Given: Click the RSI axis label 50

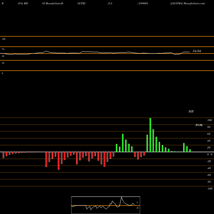Looking at the screenshot, I should pos(3,56).
